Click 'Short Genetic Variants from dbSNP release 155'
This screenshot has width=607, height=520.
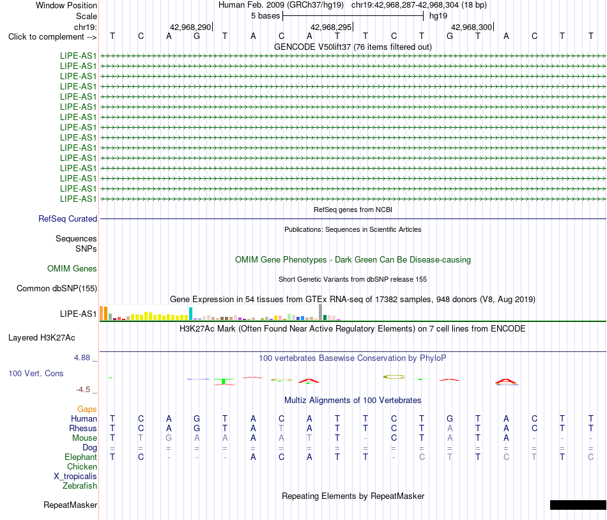353,279
